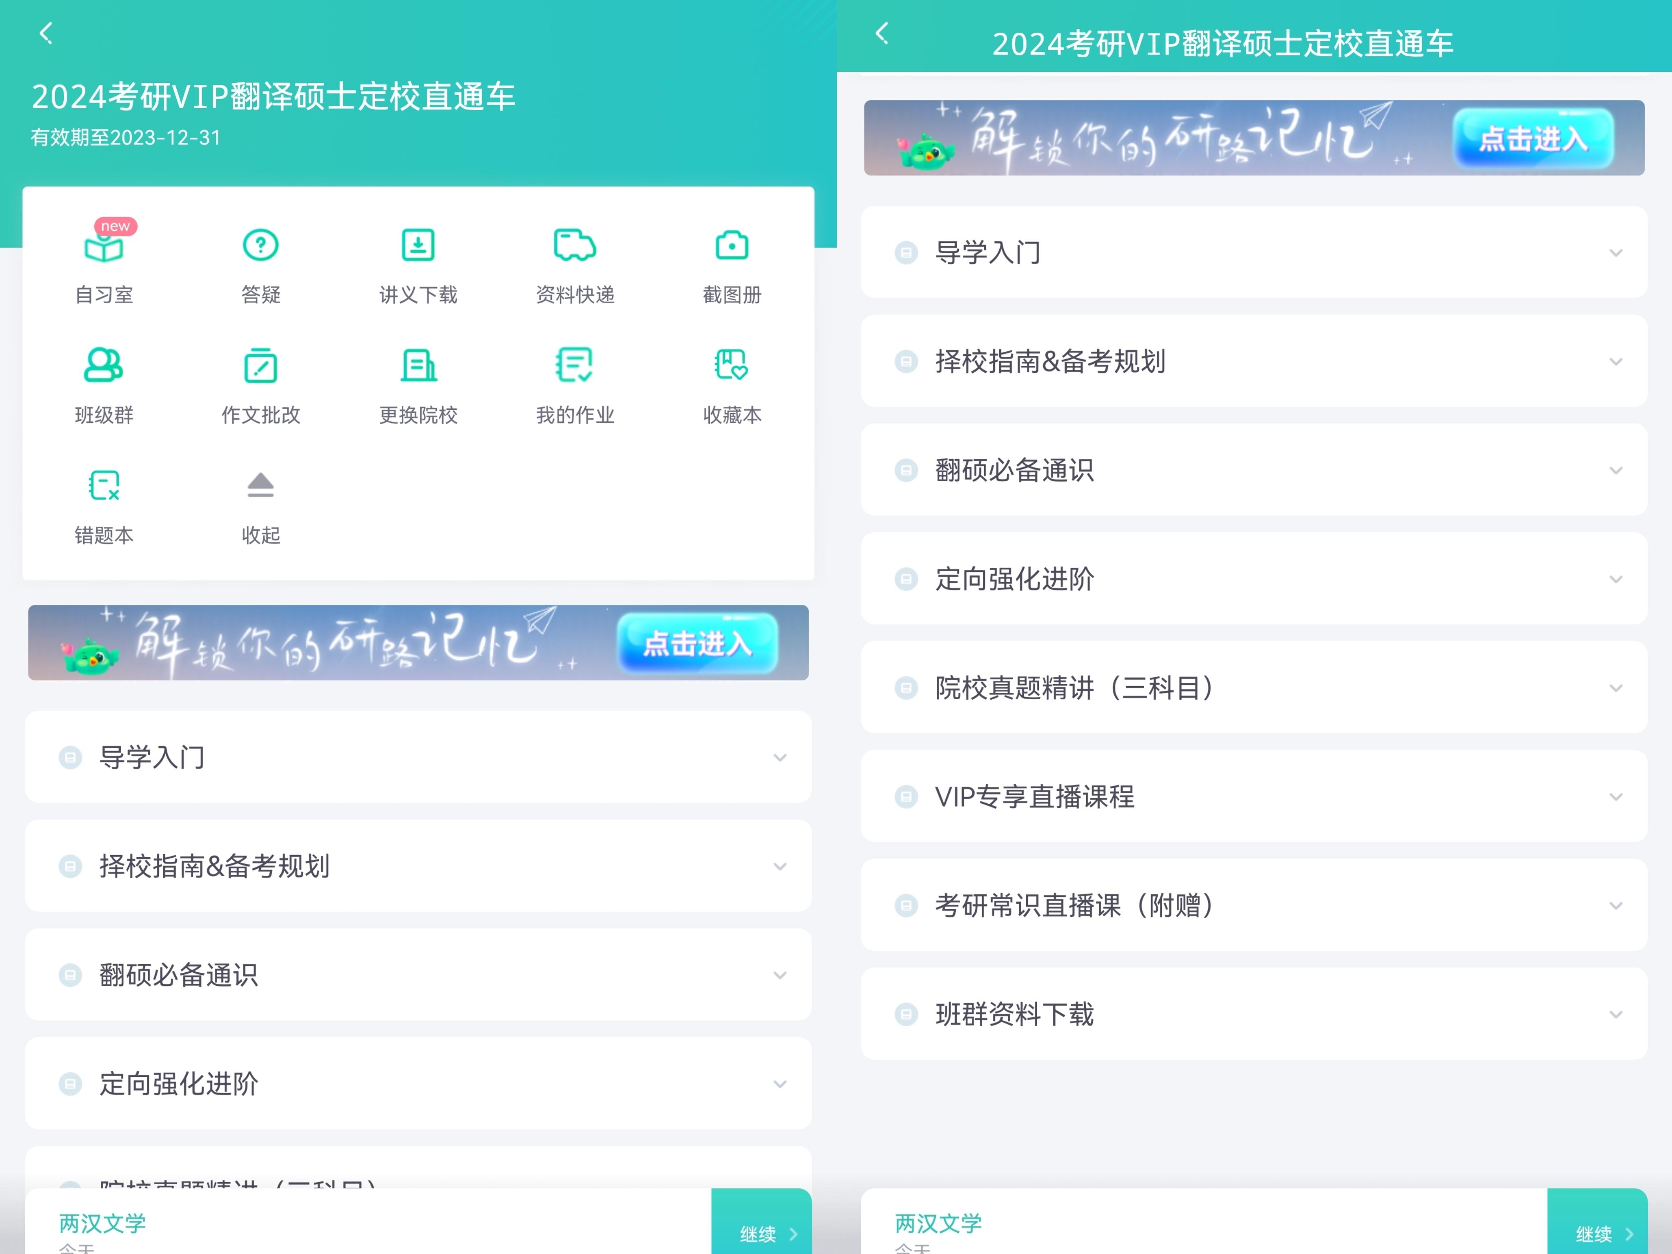Expand 择校指南&备考规划 chevron on left screen

point(780,866)
